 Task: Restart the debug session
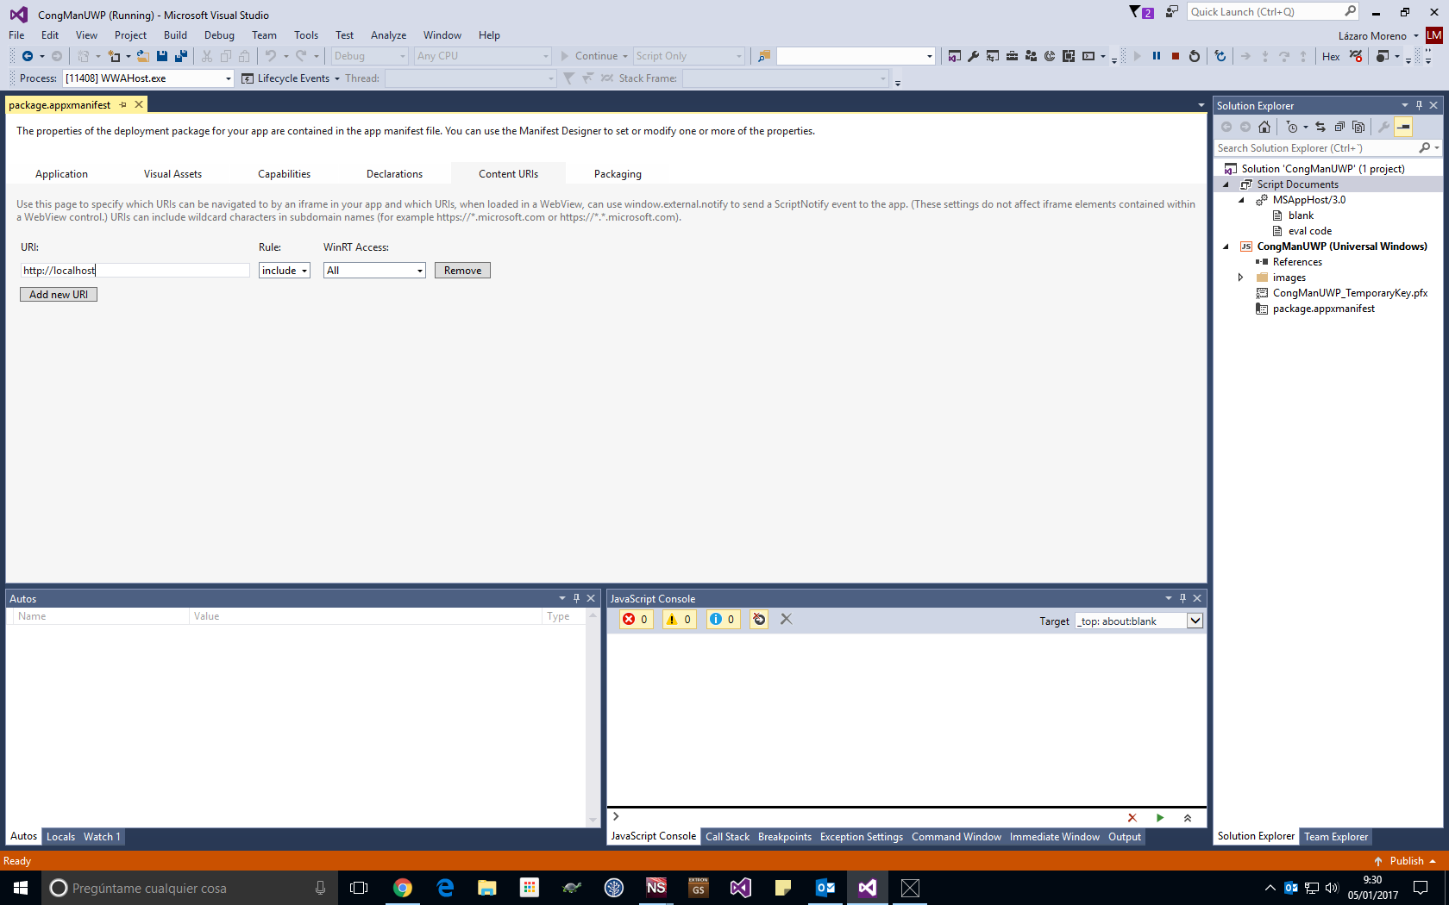pos(1195,56)
